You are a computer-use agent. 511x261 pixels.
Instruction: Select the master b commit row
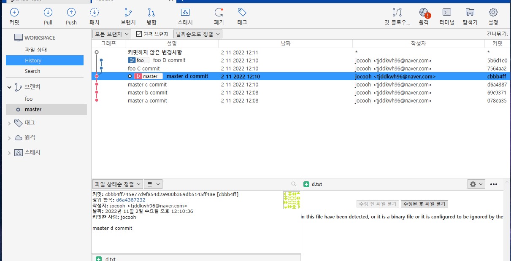(x=301, y=92)
